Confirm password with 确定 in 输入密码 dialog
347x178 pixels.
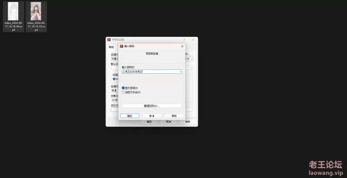tap(129, 116)
